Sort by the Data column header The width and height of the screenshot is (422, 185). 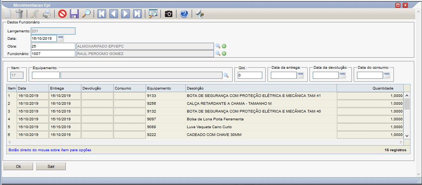33,88
